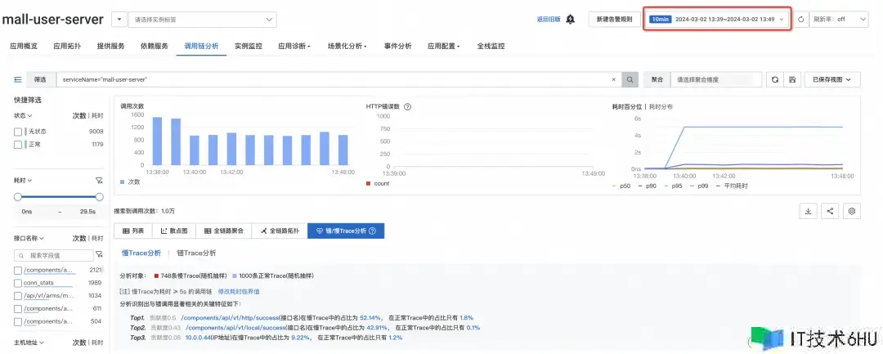Save current view with the floppy disk icon
The image size is (883, 354).
[x=791, y=79]
